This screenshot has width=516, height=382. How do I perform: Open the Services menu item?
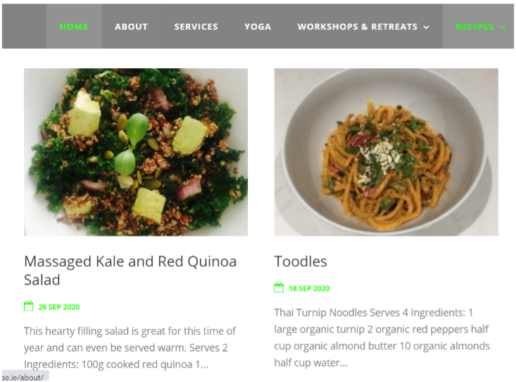point(196,27)
